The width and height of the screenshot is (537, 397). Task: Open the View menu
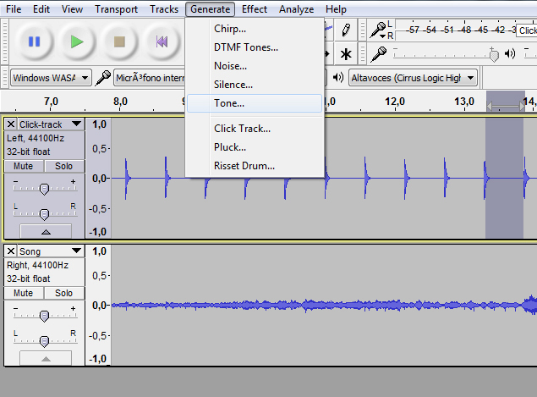pos(72,9)
